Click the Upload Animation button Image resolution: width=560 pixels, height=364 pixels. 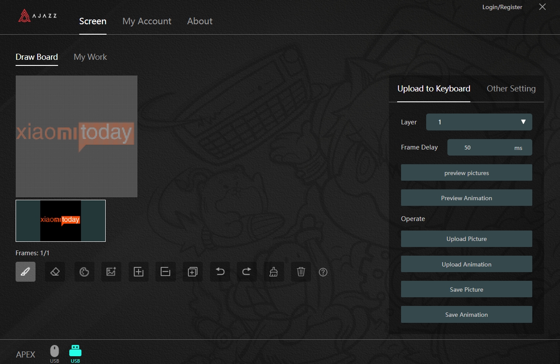tap(466, 264)
